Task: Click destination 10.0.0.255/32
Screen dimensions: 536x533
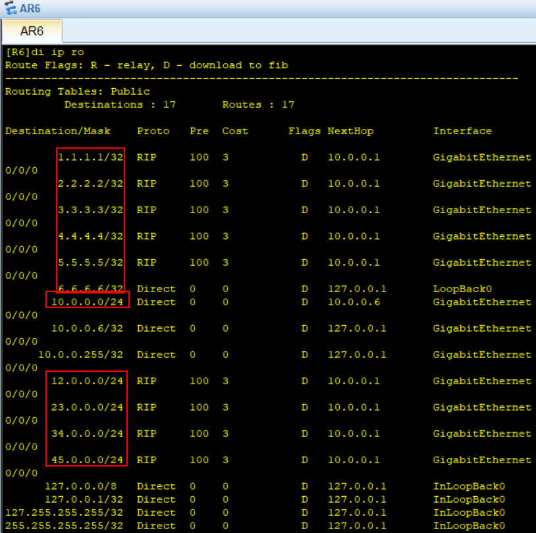Action: tap(81, 355)
